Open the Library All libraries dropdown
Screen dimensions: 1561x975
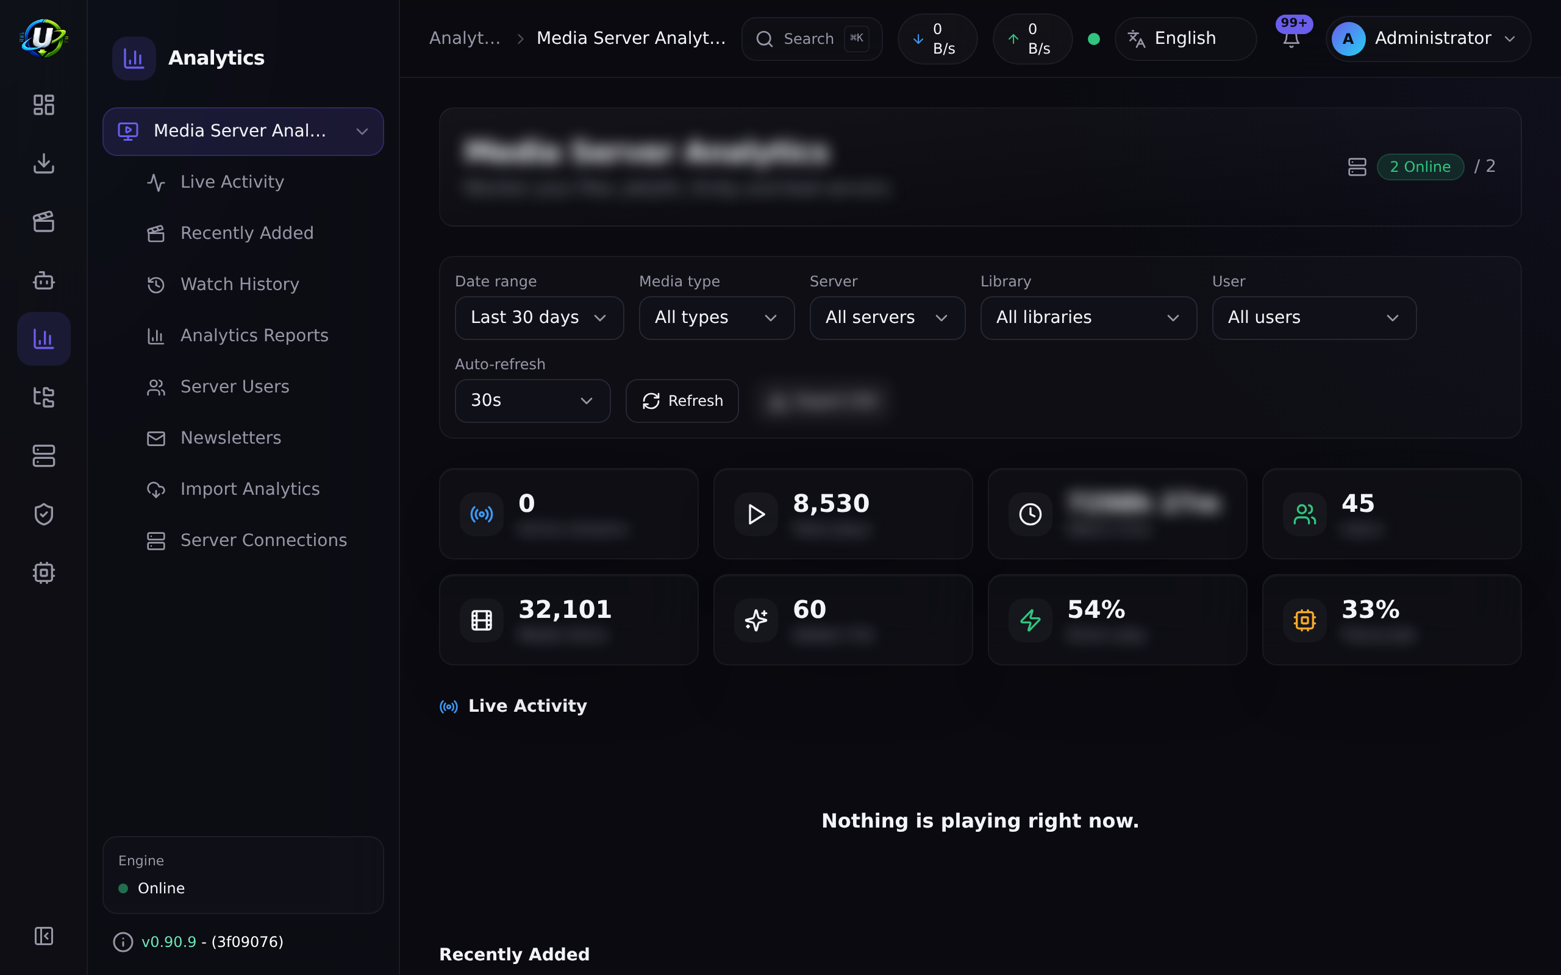tap(1088, 318)
